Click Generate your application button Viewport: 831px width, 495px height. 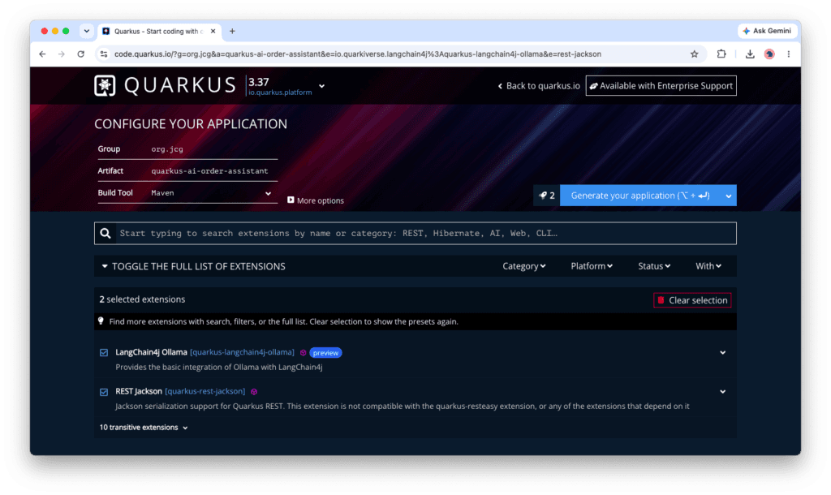tap(640, 196)
